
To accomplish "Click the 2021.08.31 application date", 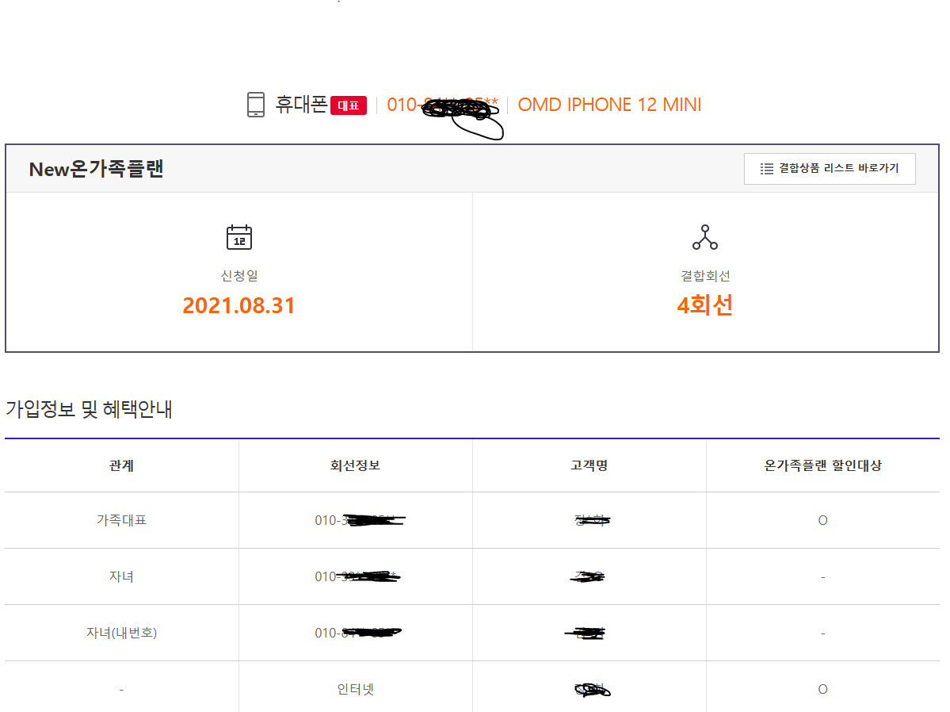I will coord(238,306).
